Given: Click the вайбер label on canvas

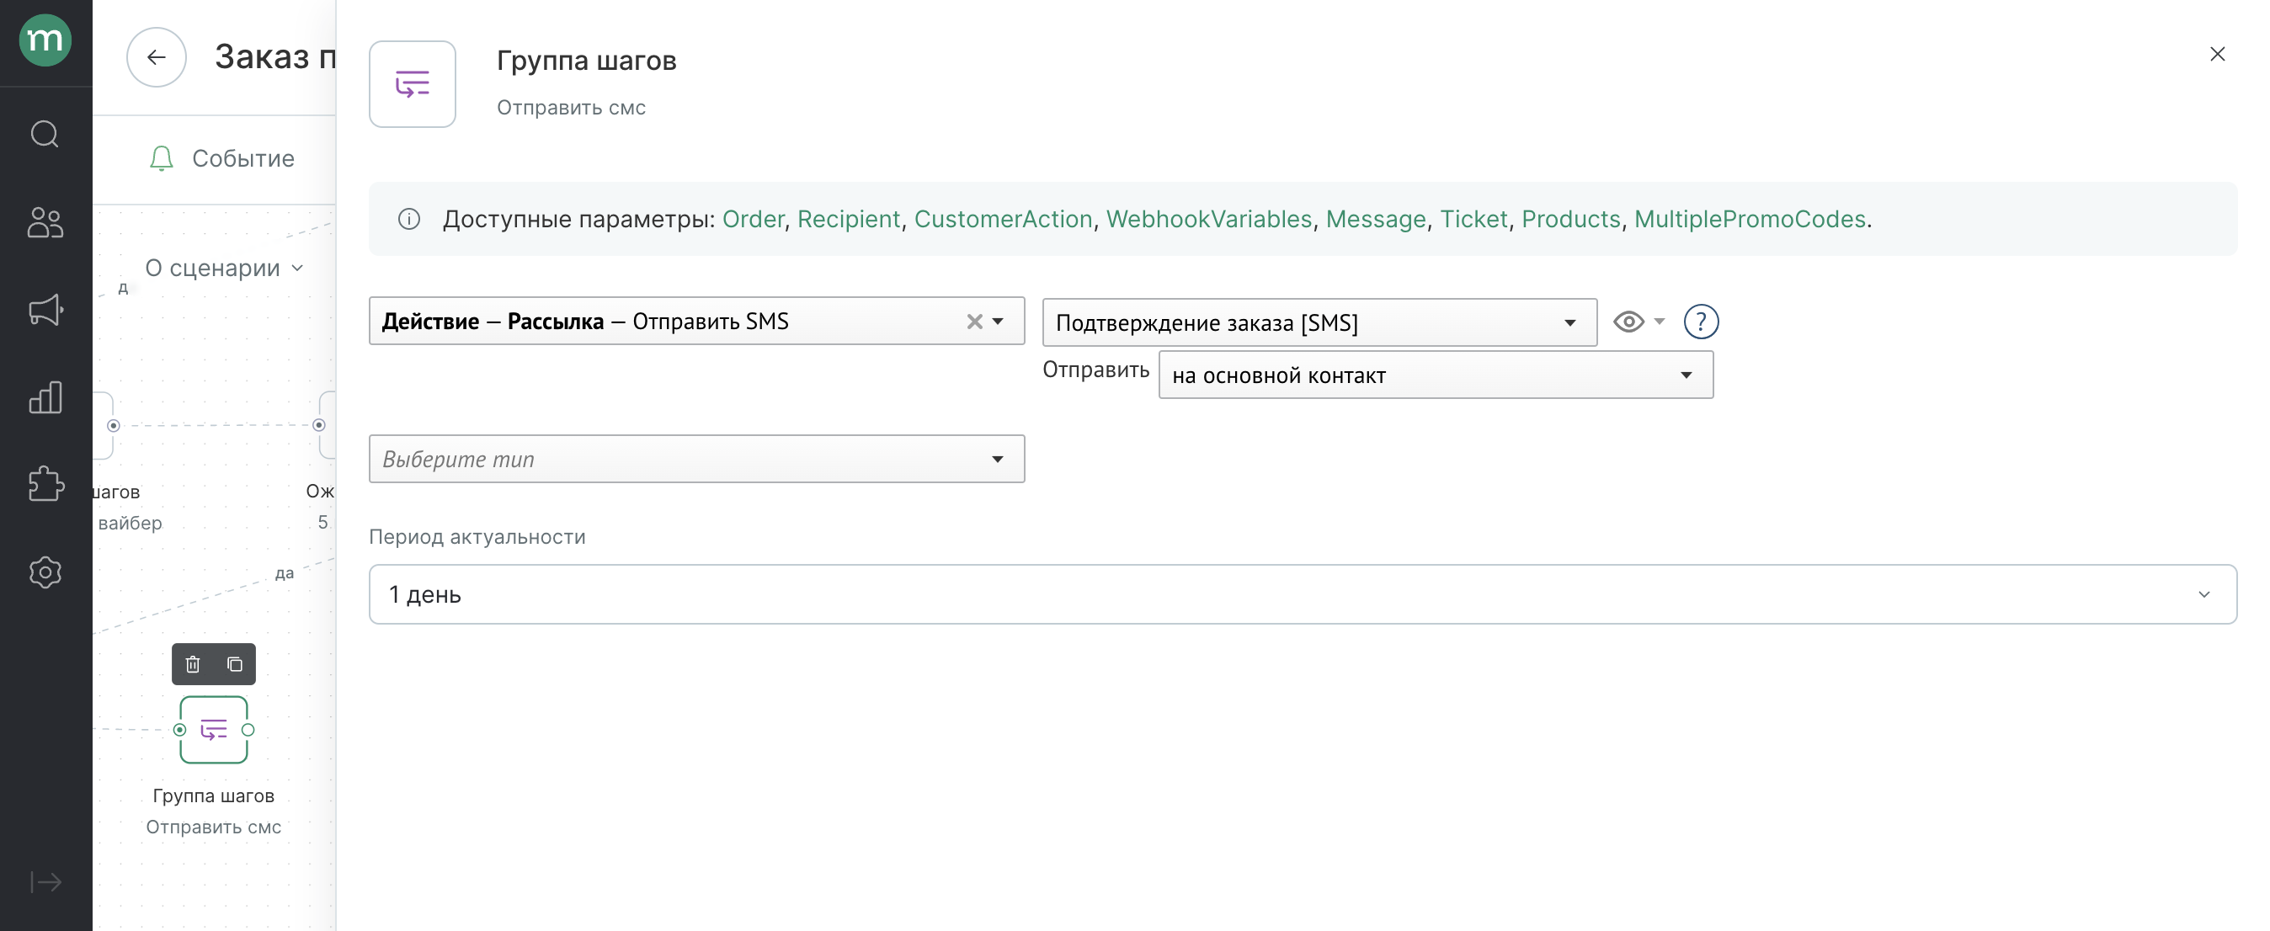Looking at the screenshot, I should point(131,524).
